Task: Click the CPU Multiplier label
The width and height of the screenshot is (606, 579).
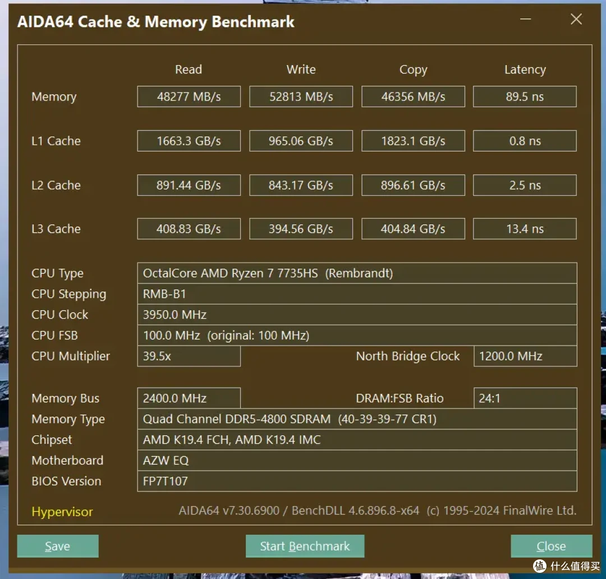Action: [71, 356]
